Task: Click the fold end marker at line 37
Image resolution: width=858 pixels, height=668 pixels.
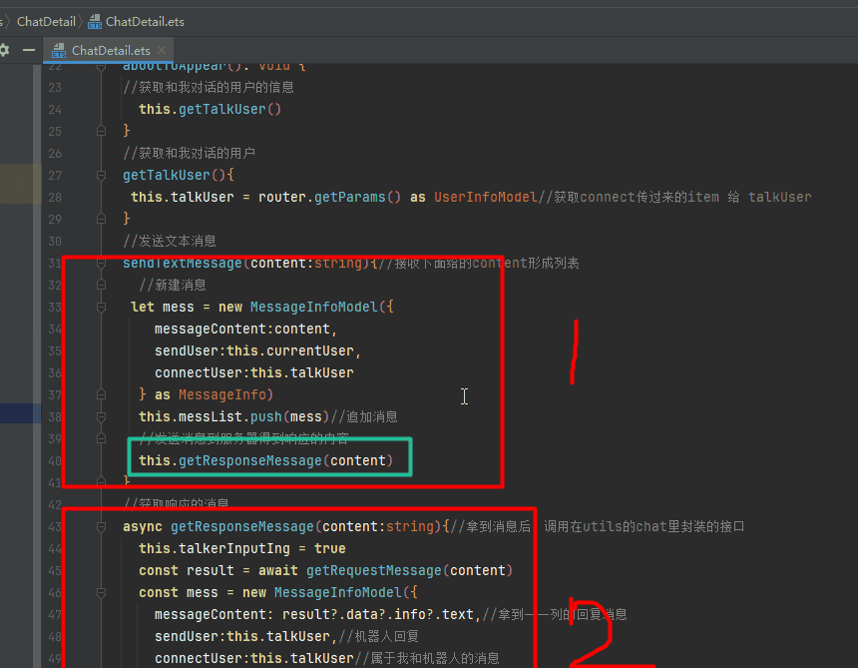Action: (101, 395)
